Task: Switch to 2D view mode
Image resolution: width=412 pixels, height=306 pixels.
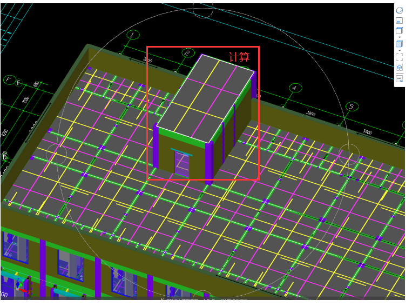Action: [399, 21]
